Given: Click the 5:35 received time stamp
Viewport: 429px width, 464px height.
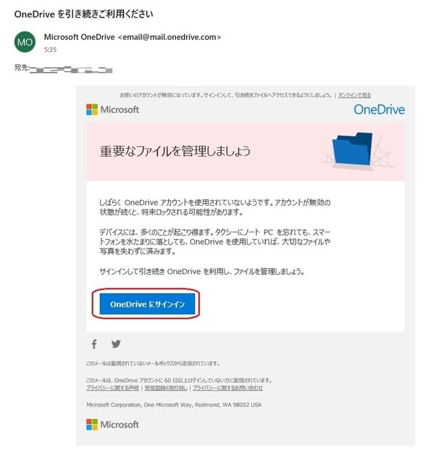Looking at the screenshot, I should click(x=50, y=50).
